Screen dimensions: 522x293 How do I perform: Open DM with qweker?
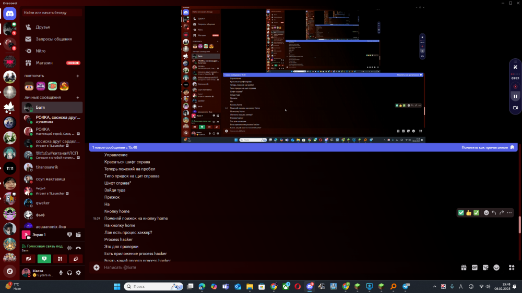click(52, 203)
